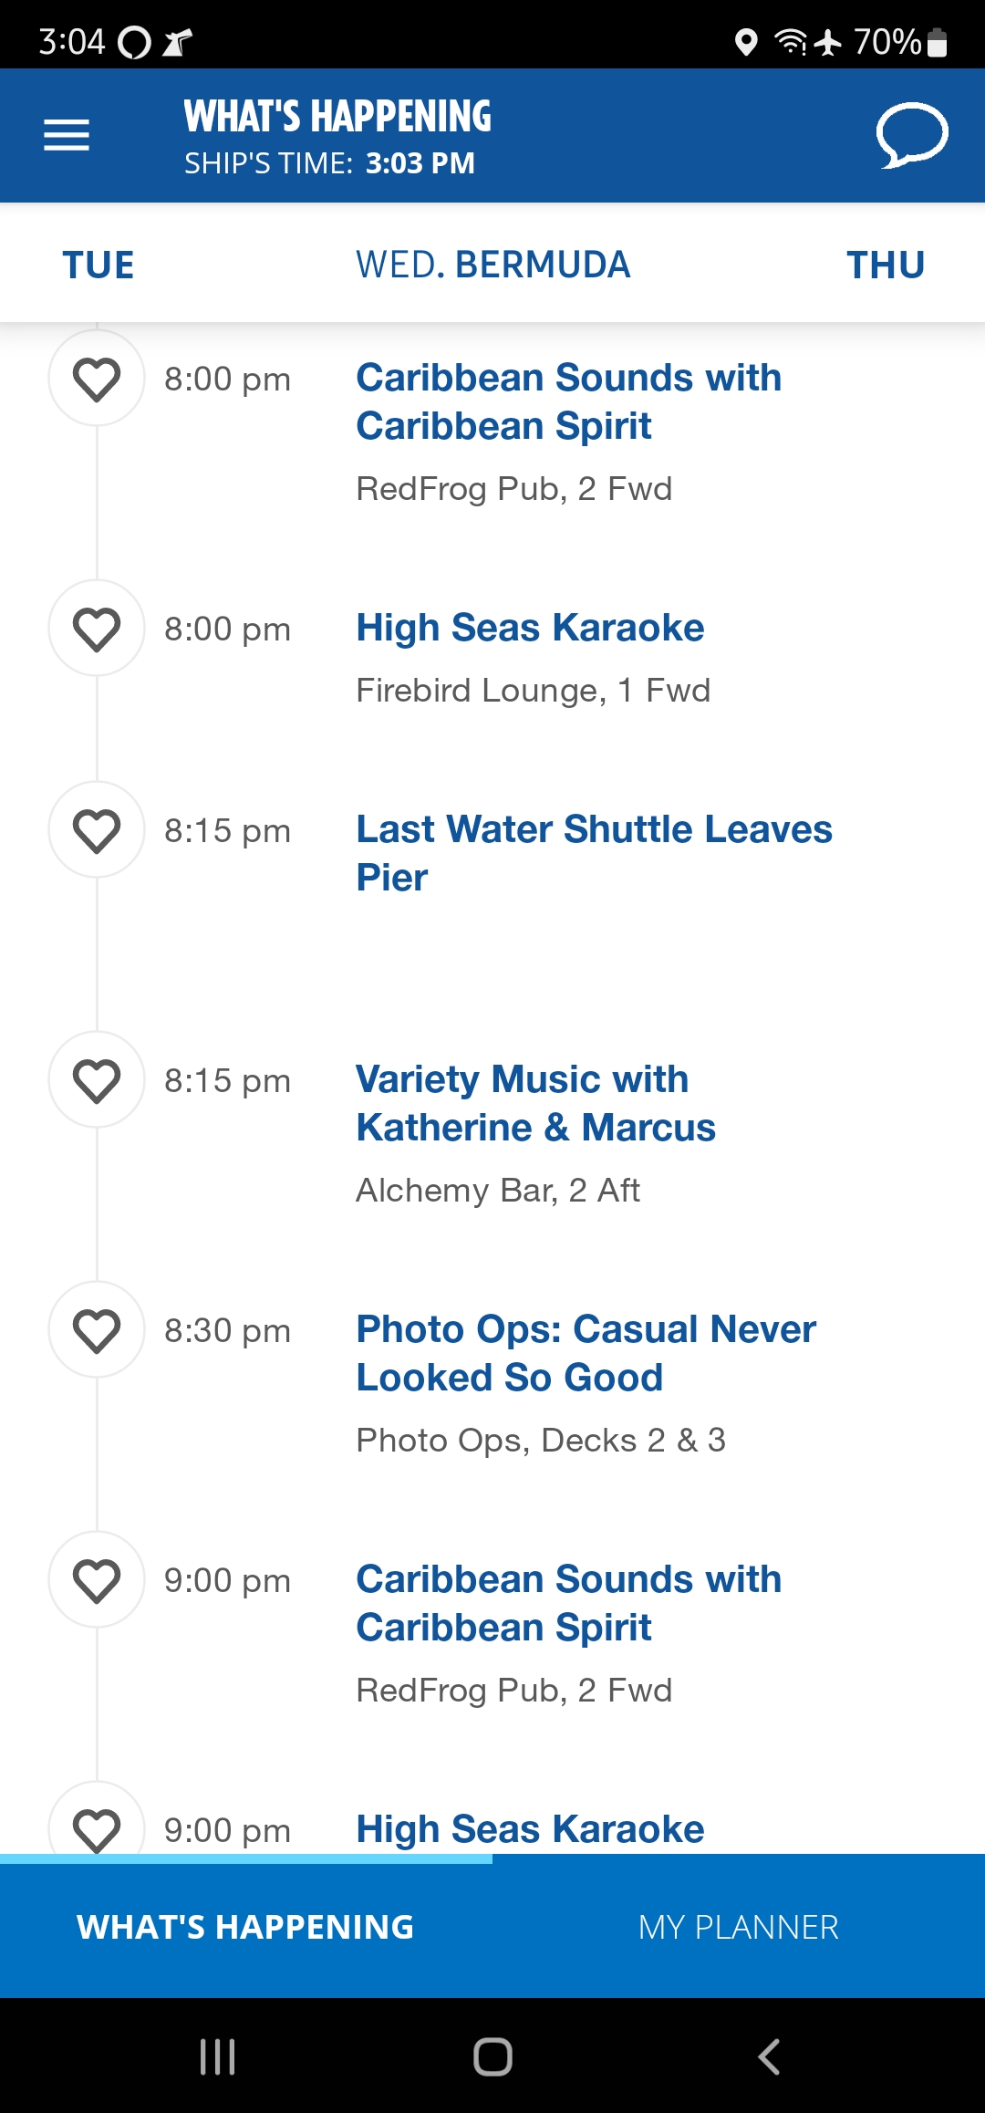Switch to the TUE day tab
The height and width of the screenshot is (2113, 985).
click(98, 265)
